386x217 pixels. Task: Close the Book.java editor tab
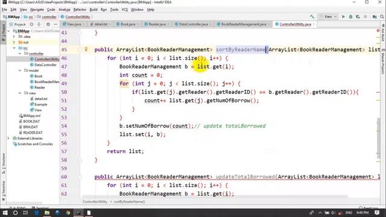pos(138,24)
